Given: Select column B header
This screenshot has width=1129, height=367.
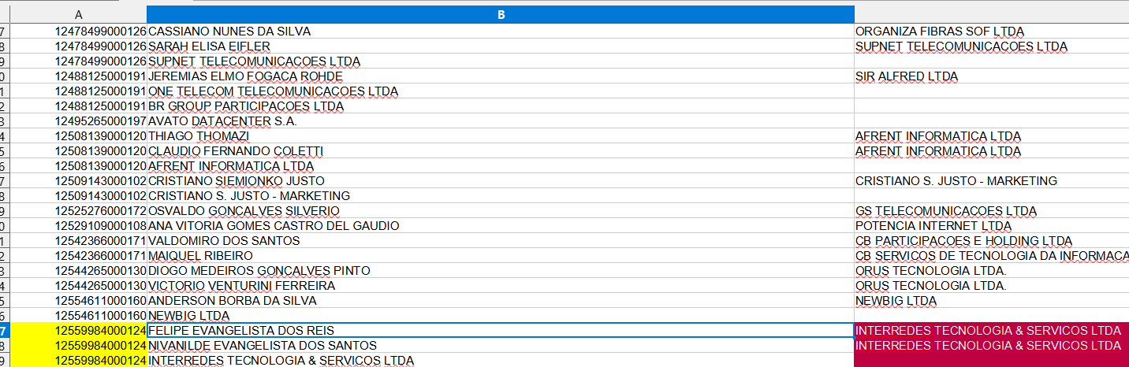Looking at the screenshot, I should click(501, 15).
